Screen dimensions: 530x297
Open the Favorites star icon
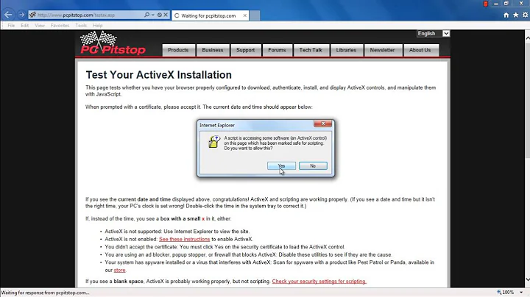coord(515,15)
